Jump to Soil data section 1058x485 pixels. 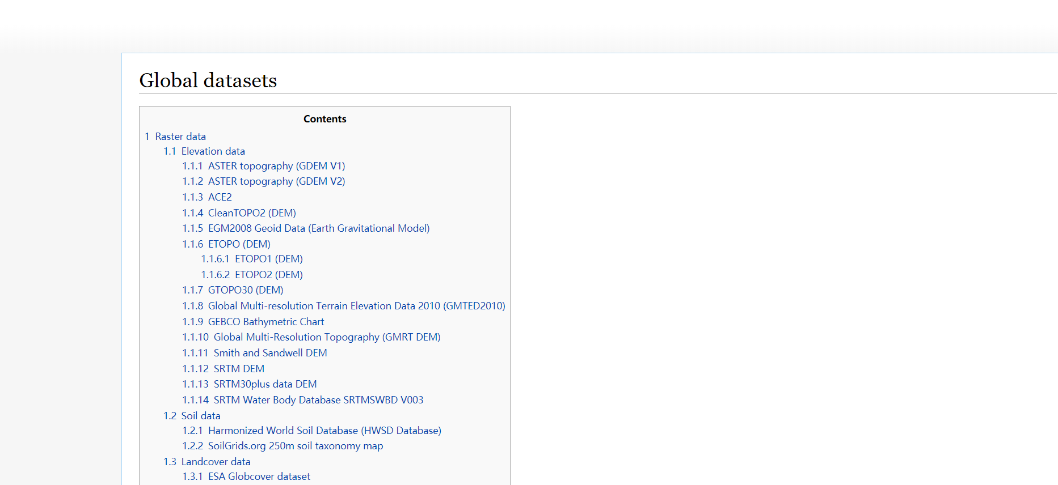[x=200, y=416]
